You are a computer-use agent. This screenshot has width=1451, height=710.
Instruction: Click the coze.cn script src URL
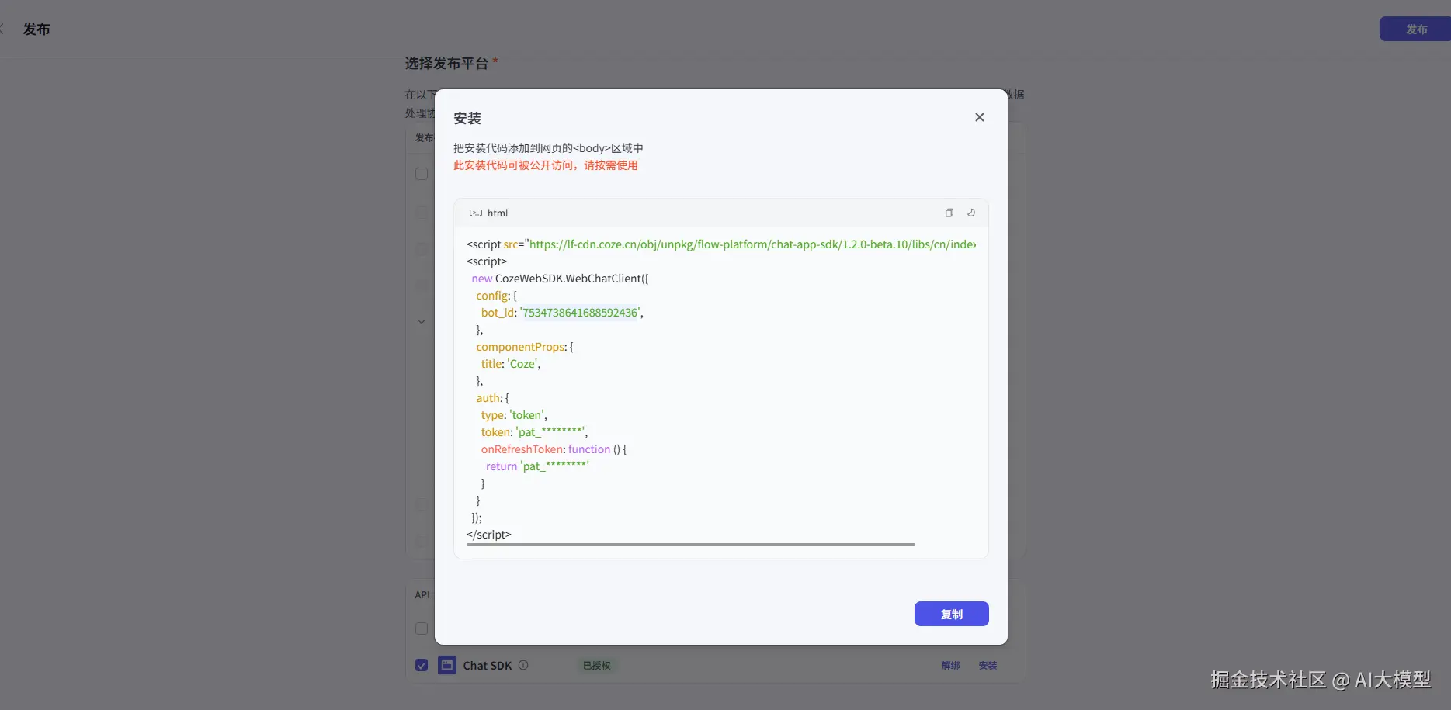click(752, 244)
